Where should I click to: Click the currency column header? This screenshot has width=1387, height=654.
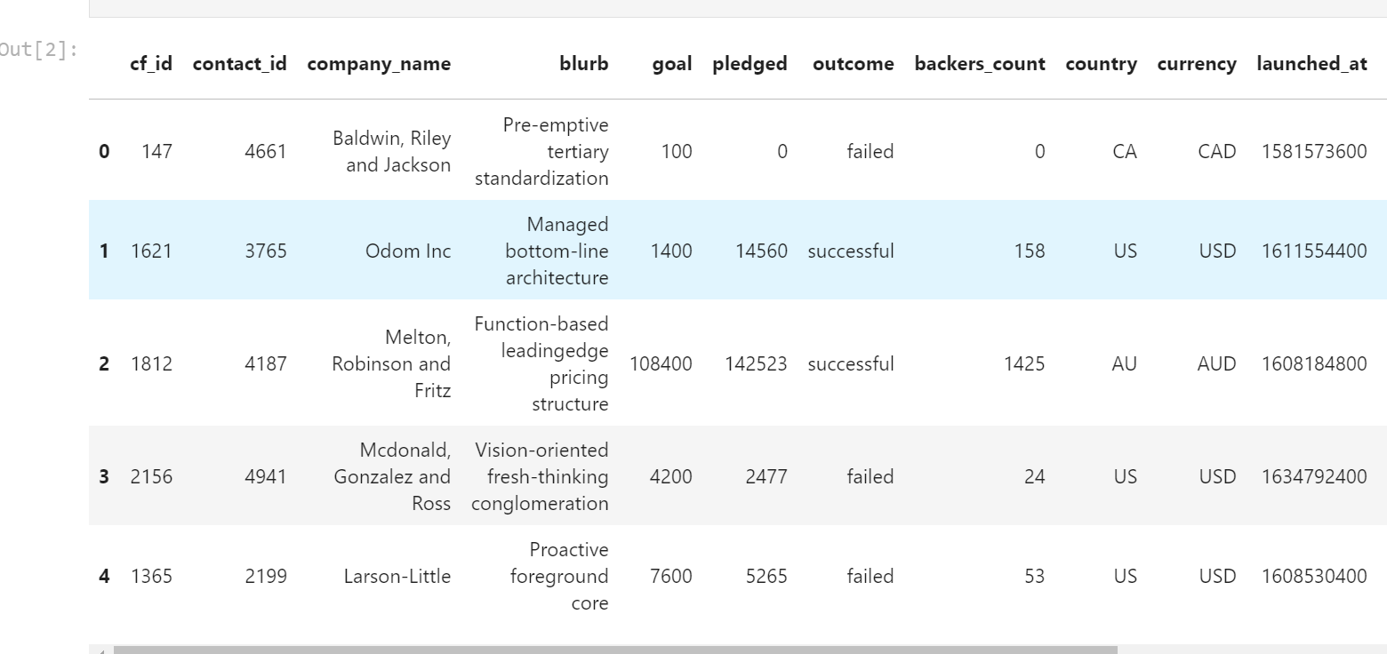click(x=1197, y=63)
